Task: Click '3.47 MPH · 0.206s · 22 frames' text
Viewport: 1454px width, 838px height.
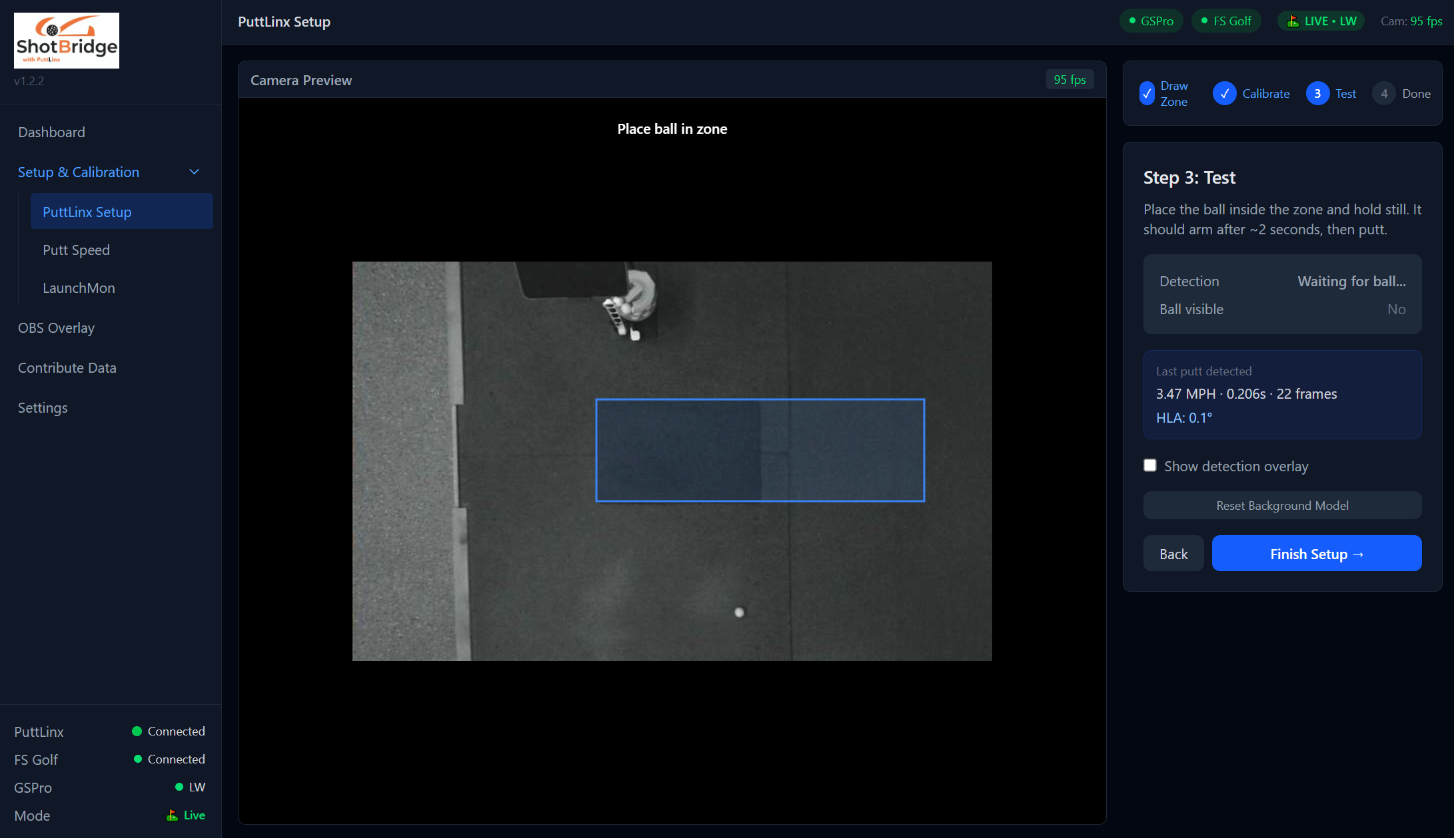Action: point(1246,393)
